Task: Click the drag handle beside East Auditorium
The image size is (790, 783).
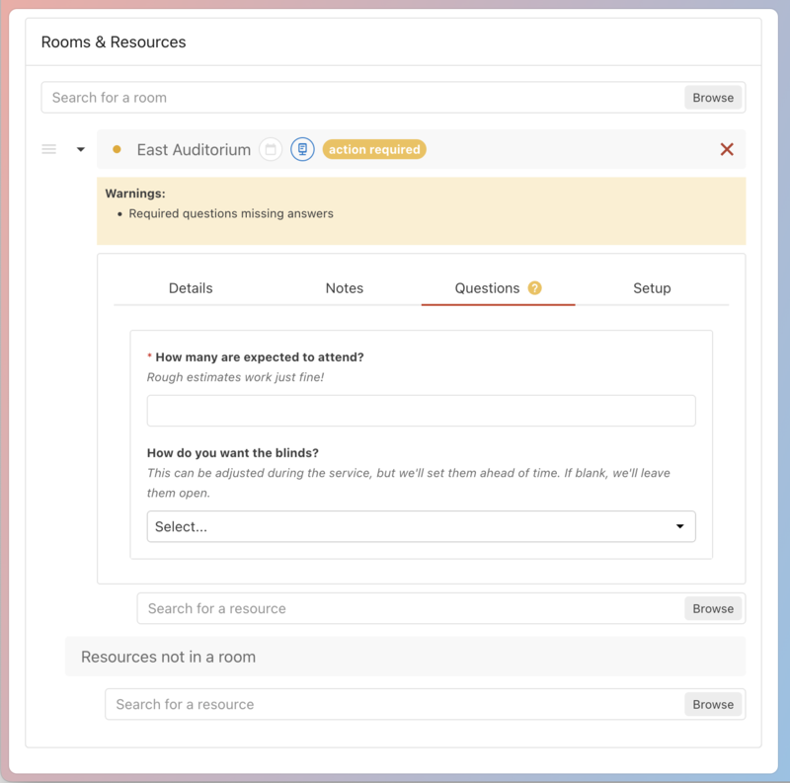Action: 48,150
